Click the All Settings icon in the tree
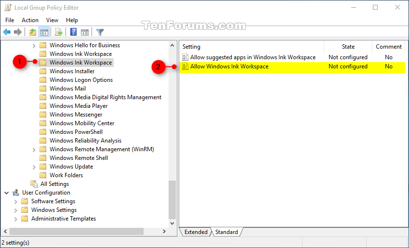 (34, 184)
